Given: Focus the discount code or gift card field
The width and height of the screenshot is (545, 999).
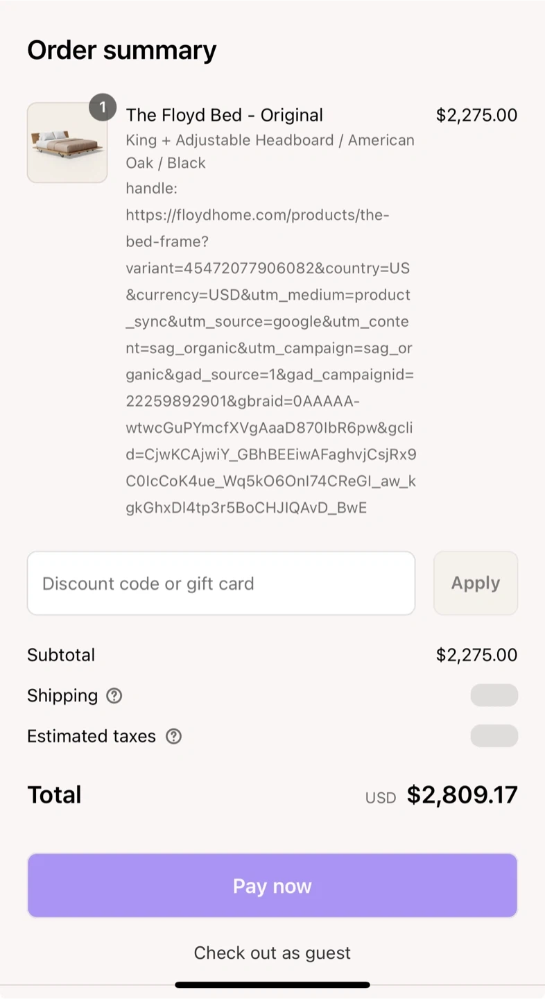Looking at the screenshot, I should pyautogui.click(x=221, y=583).
